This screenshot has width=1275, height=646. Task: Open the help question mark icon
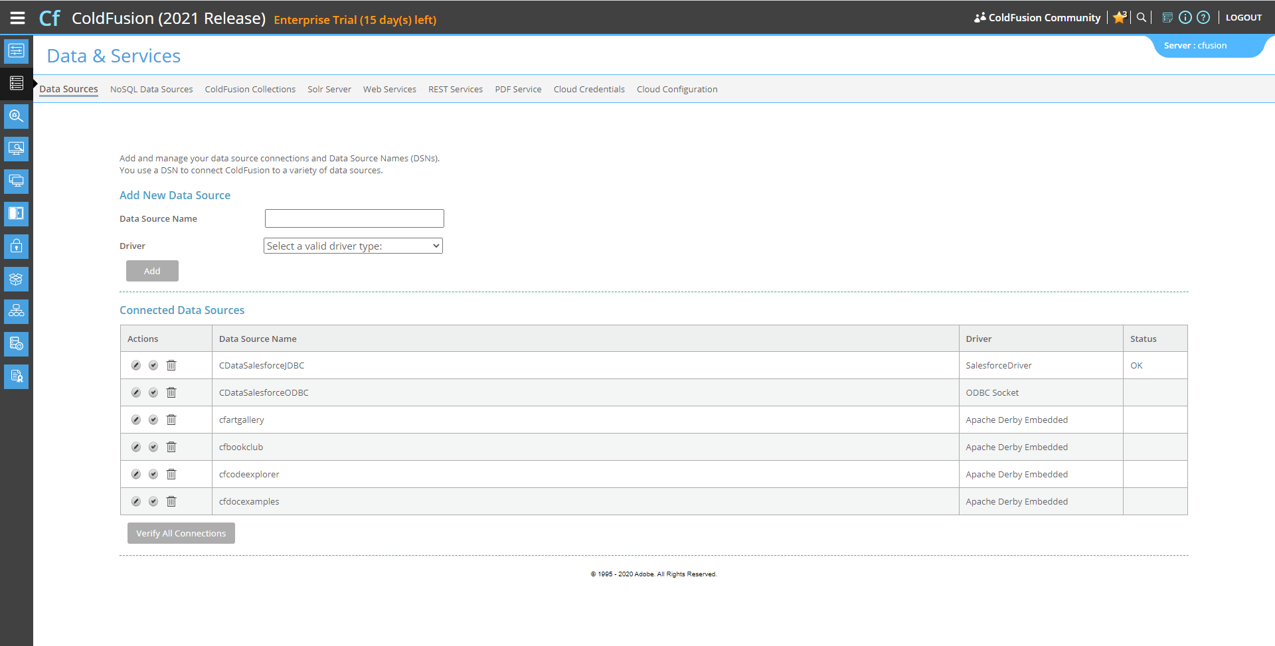coord(1203,18)
